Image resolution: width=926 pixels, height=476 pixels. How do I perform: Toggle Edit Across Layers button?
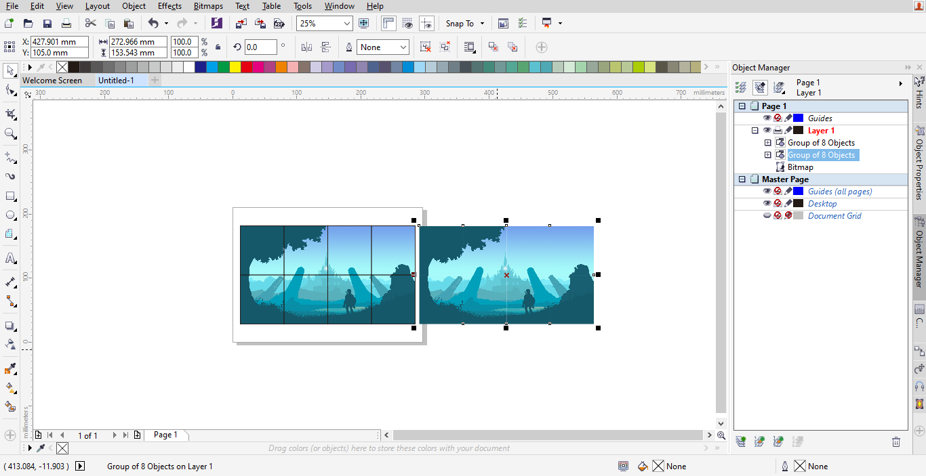(760, 87)
